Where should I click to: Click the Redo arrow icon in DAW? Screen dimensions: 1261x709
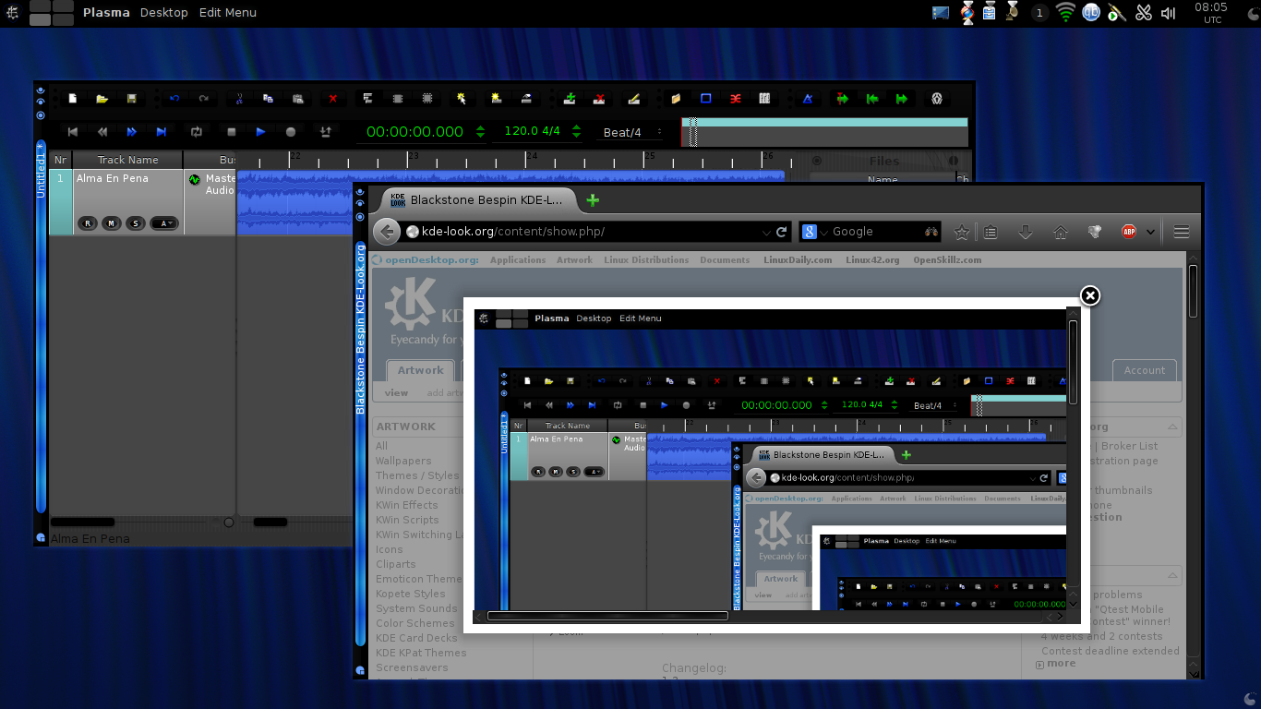pyautogui.click(x=203, y=99)
